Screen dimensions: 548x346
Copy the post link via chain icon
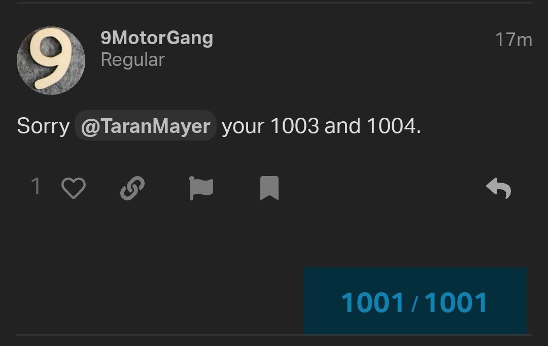click(x=132, y=188)
